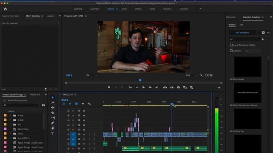Go to the Home screen icon
This screenshot has height=153, width=273.
tap(5, 9)
